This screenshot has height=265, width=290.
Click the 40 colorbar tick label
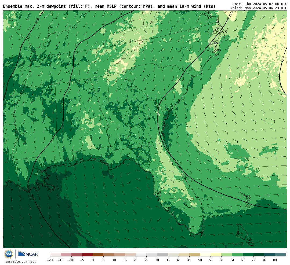[x=179, y=260]
